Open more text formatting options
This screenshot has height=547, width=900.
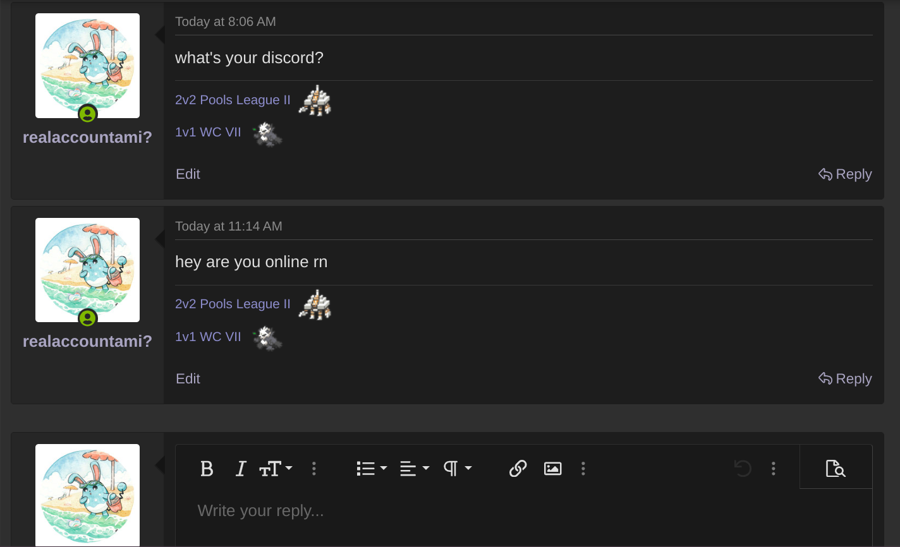click(x=314, y=469)
